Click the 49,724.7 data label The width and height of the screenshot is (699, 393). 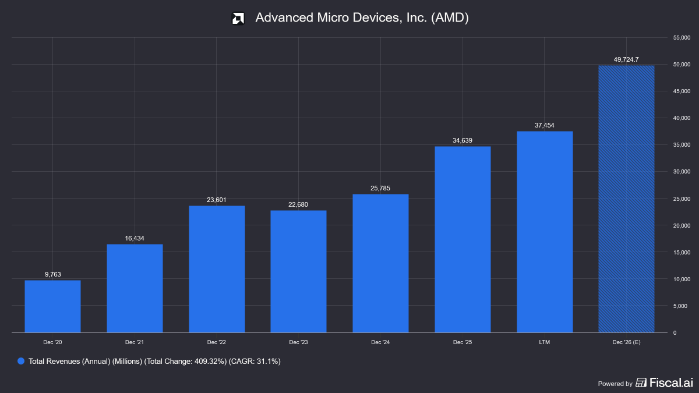click(627, 59)
